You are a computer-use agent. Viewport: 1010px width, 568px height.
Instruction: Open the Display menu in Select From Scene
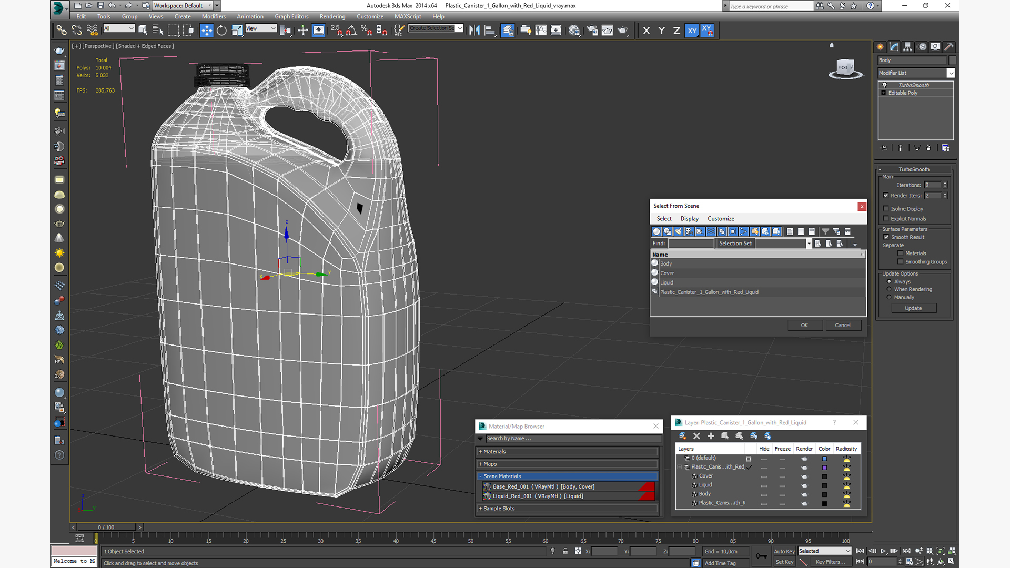[689, 219]
